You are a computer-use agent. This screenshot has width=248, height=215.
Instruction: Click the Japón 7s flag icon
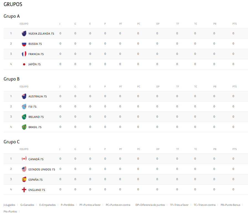[24, 64]
